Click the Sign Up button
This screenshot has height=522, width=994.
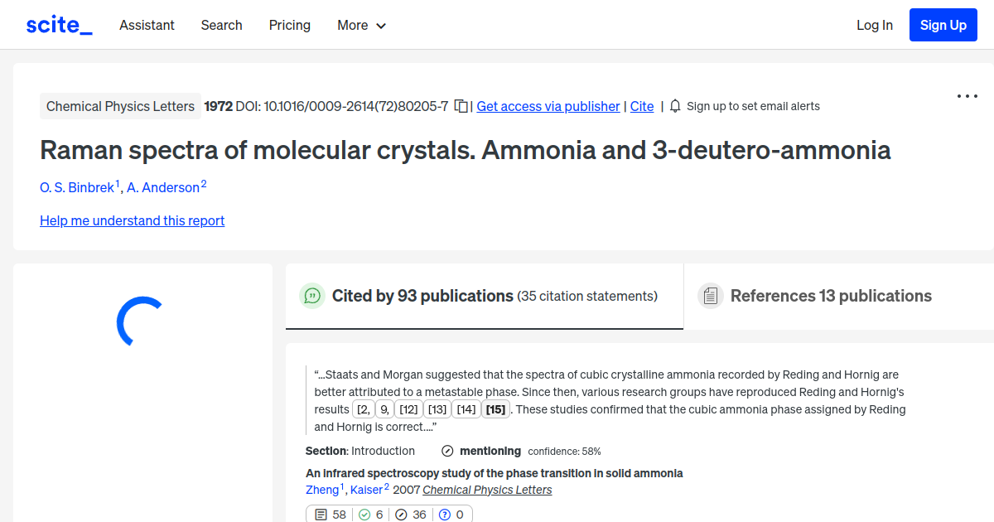pyautogui.click(x=943, y=24)
